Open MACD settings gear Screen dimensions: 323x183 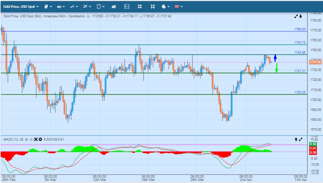pyautogui.click(x=40, y=140)
